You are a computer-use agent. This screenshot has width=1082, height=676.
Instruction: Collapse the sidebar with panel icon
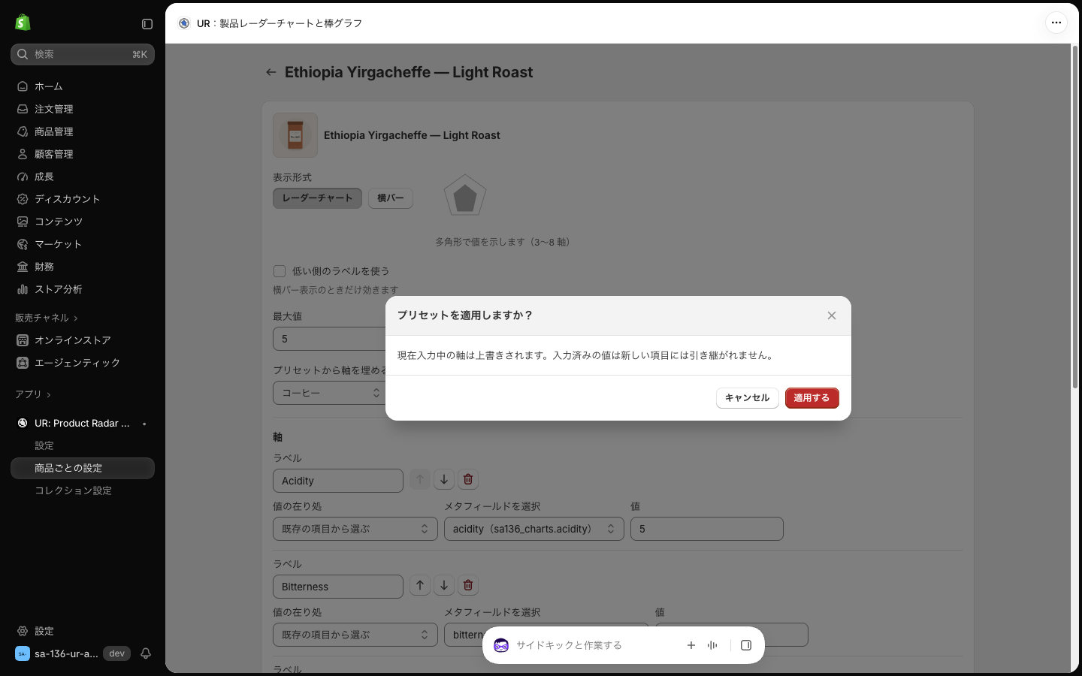(x=147, y=24)
